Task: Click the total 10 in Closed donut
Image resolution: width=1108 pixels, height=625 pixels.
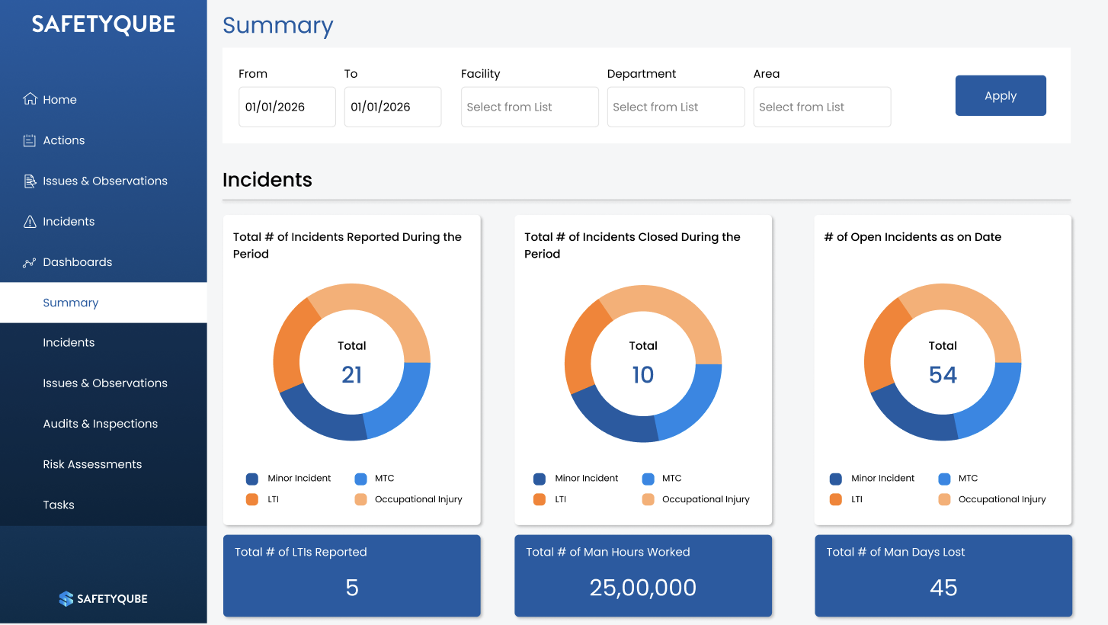Action: [643, 375]
